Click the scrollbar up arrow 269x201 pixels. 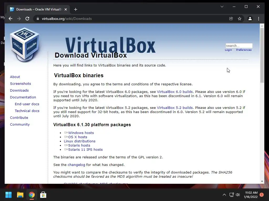coord(262,26)
